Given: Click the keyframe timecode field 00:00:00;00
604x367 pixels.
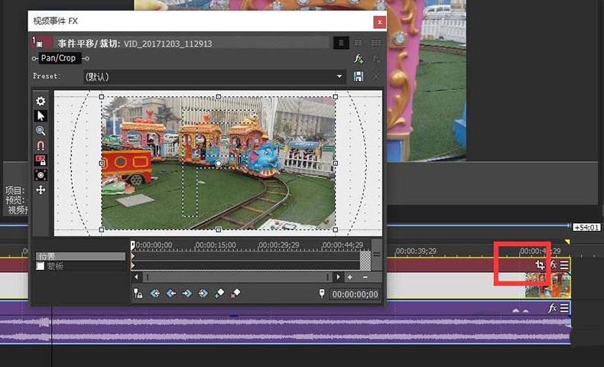Looking at the screenshot, I should tap(355, 294).
